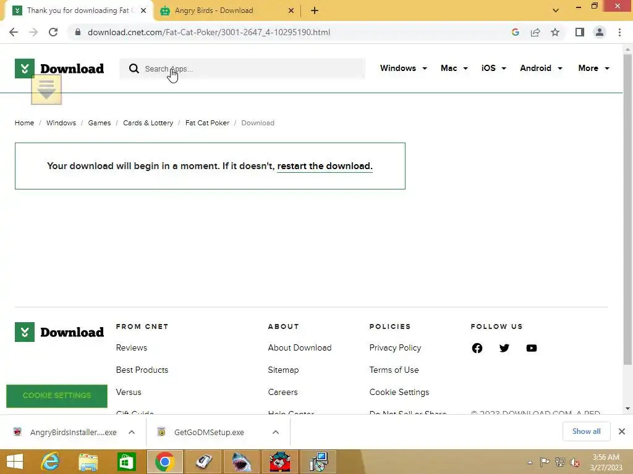Expand GetGoDMSetup.exe options arrow
The image size is (633, 474).
tap(275, 432)
